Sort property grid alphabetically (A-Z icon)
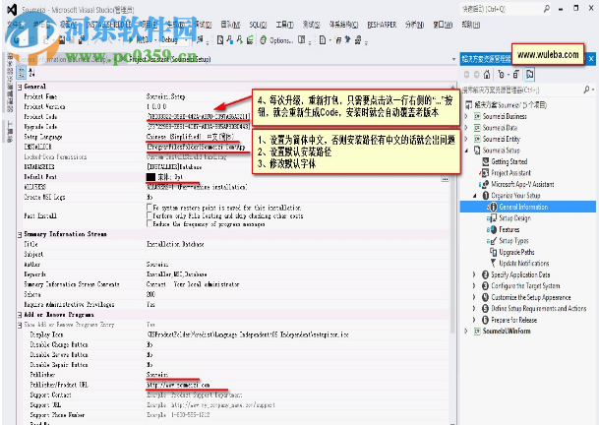599x425 pixels. point(31,72)
